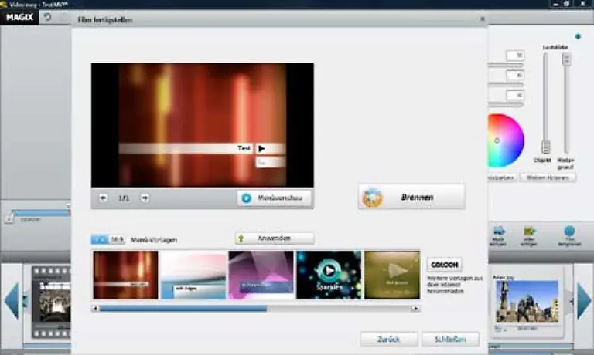Image resolution: width=594 pixels, height=355 pixels.
Task: Click the Brennen disc burn button
Action: [411, 197]
